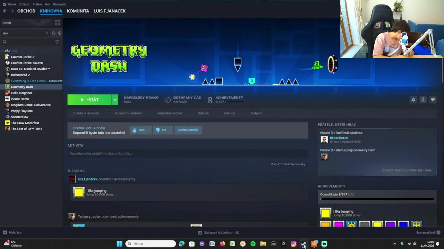Go back with the navigation arrow

[x=5, y=11]
